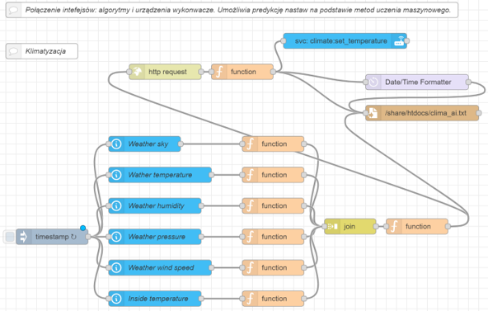488x311 pixels.
Task: Click the Weather wind speed node
Action: 160,268
